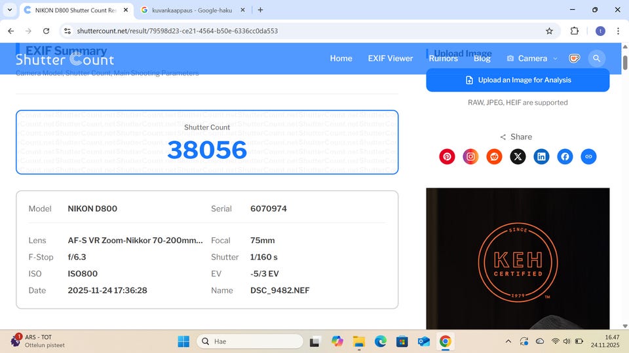This screenshot has width=629, height=353.
Task: Select the NIKON D800 Shutter Count tab
Action: (x=75, y=10)
